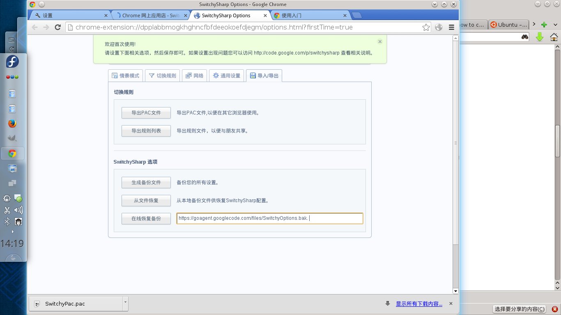
Task: Click the Chrome window menu icon in title bar
Action: click(x=32, y=5)
